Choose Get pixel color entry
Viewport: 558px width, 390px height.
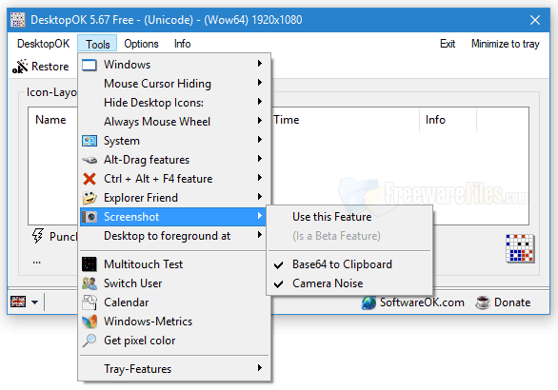pyautogui.click(x=174, y=341)
